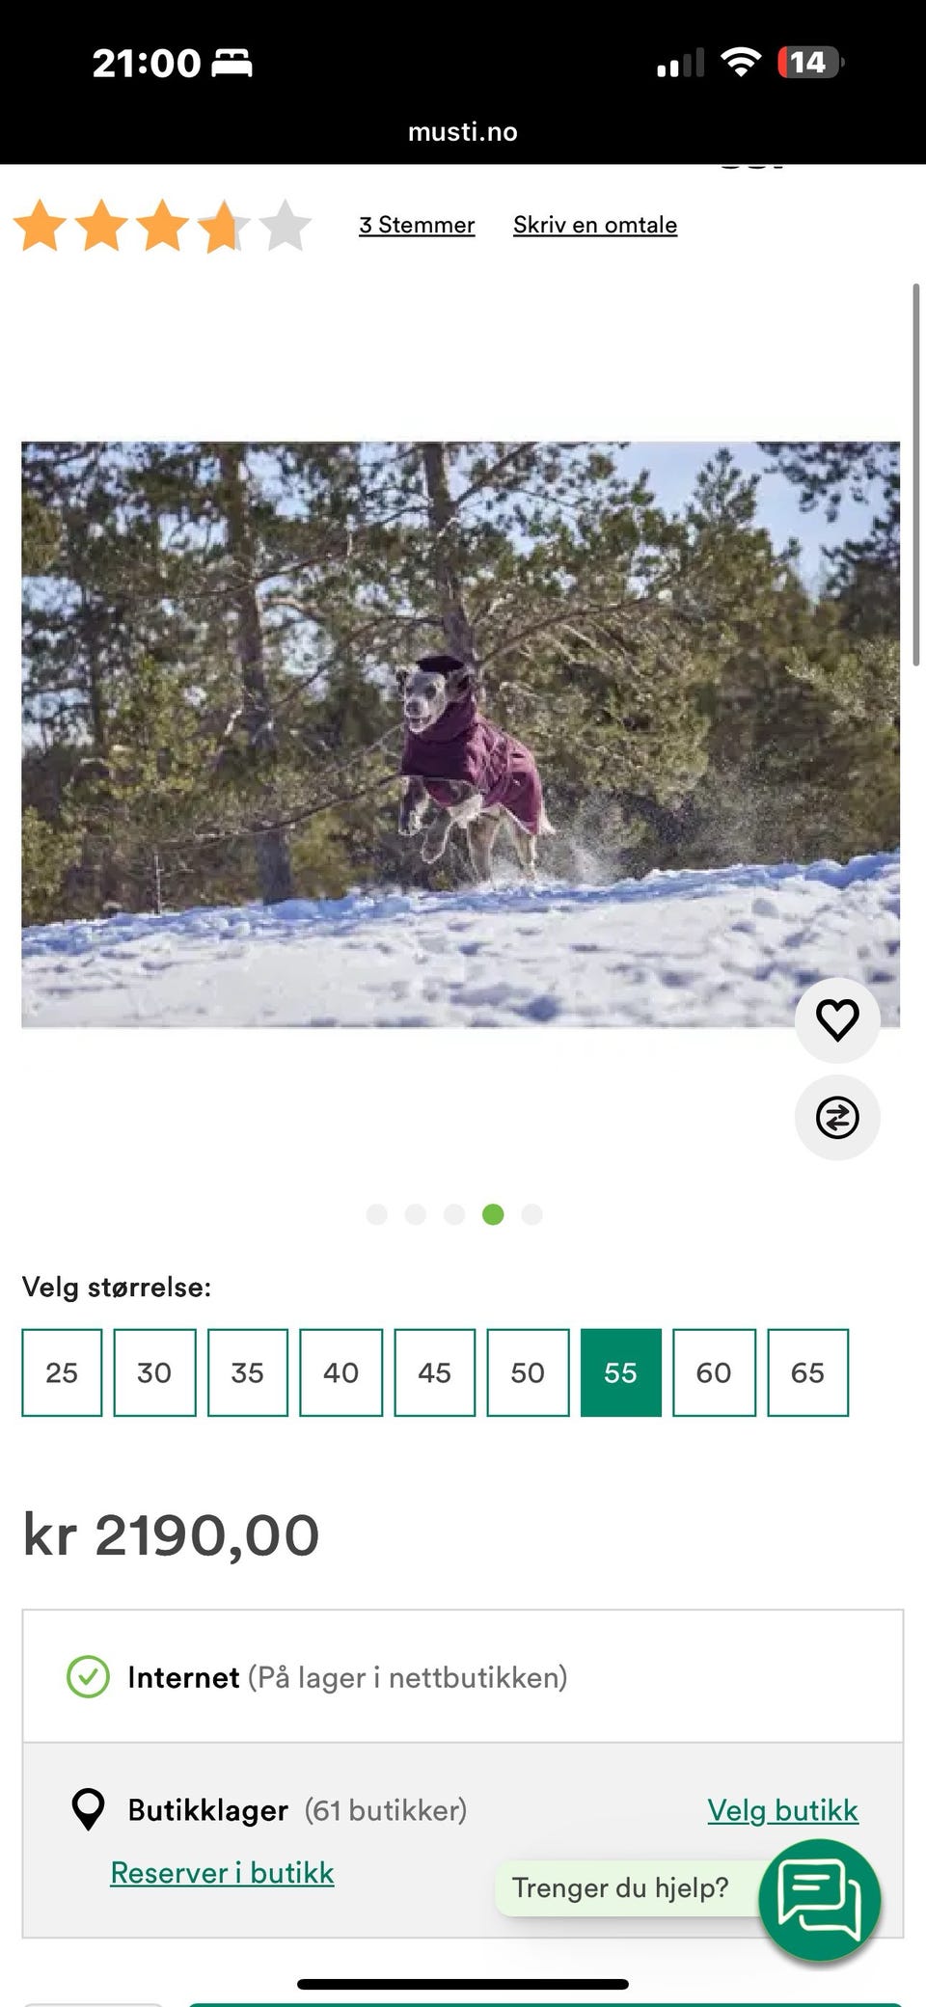Select size 25

pyautogui.click(x=62, y=1372)
